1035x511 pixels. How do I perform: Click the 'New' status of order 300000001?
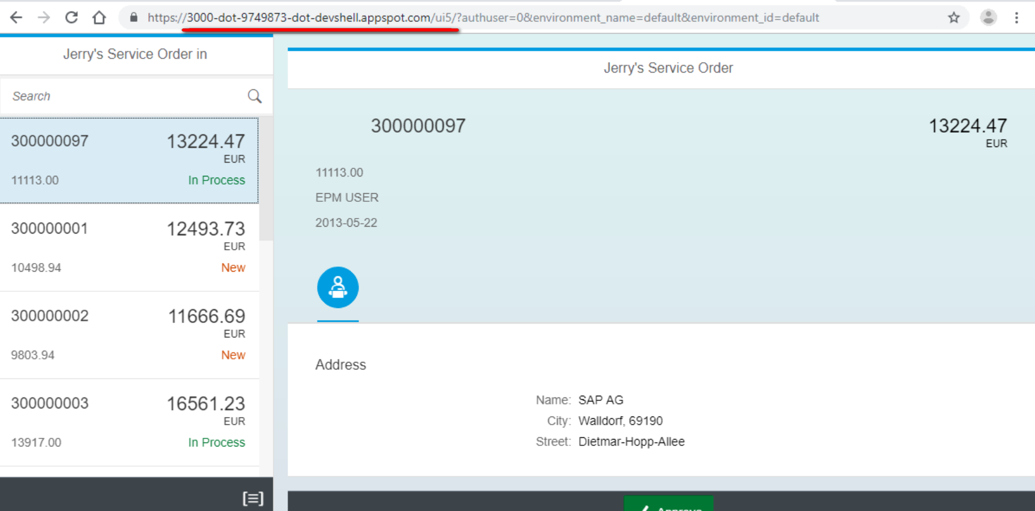(233, 268)
